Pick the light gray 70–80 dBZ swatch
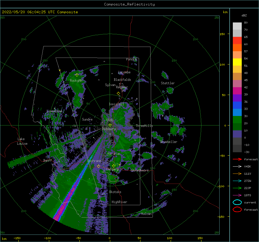 pyautogui.click(x=237, y=26)
